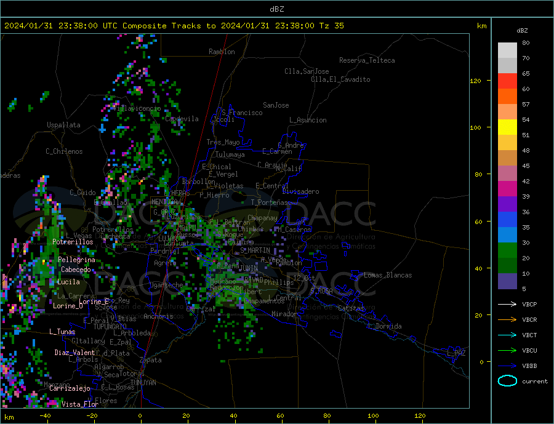This screenshot has width=554, height=424.
Task: Click the Mirador map label
Action: pyautogui.click(x=284, y=314)
